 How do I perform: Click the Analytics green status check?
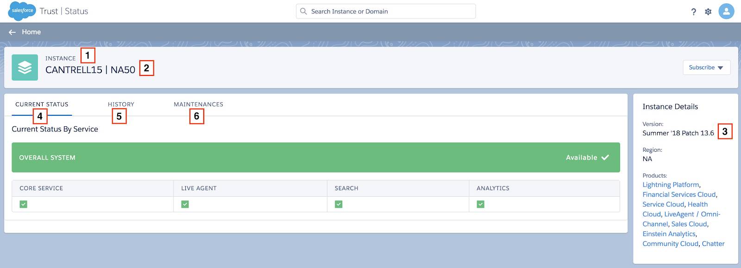click(x=481, y=204)
